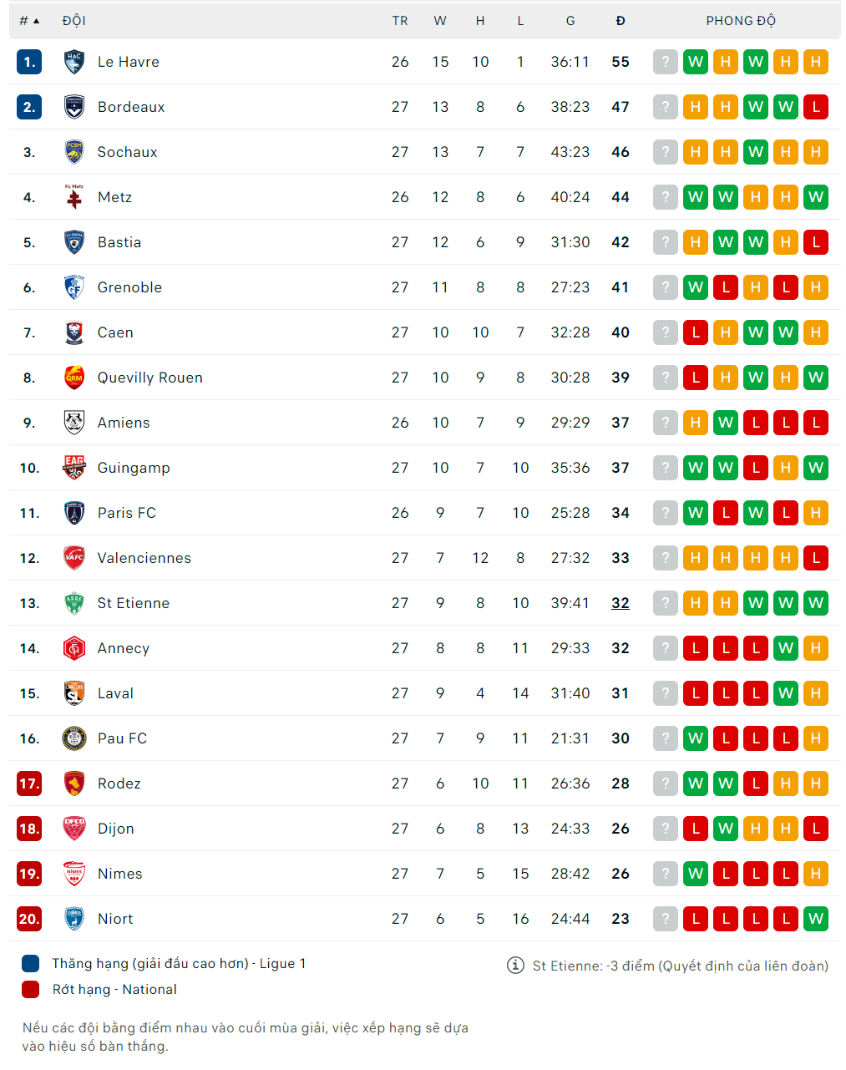This screenshot has width=846, height=1070.
Task: Click the Valenciennes team name
Action: tap(144, 558)
